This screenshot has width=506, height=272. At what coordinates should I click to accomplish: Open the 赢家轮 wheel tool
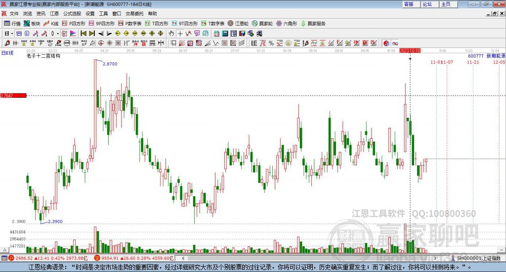tap(262, 23)
